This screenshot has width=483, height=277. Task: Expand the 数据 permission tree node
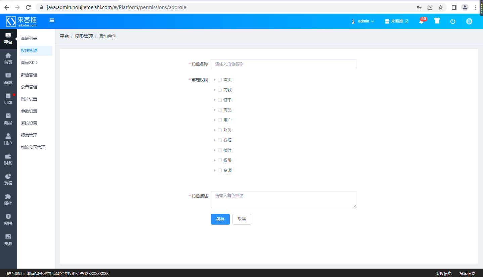pyautogui.click(x=215, y=140)
